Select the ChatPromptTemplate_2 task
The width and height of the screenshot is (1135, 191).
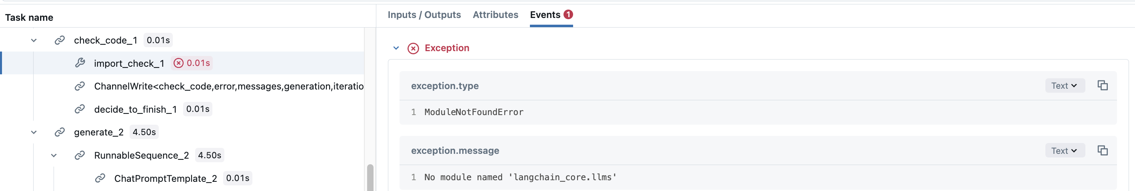click(x=165, y=178)
